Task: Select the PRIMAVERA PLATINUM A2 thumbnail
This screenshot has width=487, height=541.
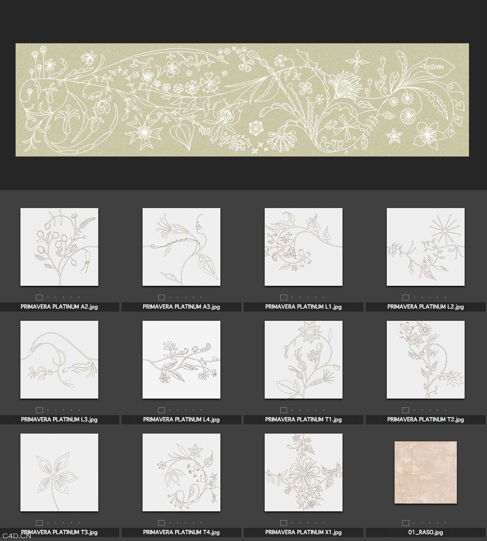Action: tap(59, 247)
